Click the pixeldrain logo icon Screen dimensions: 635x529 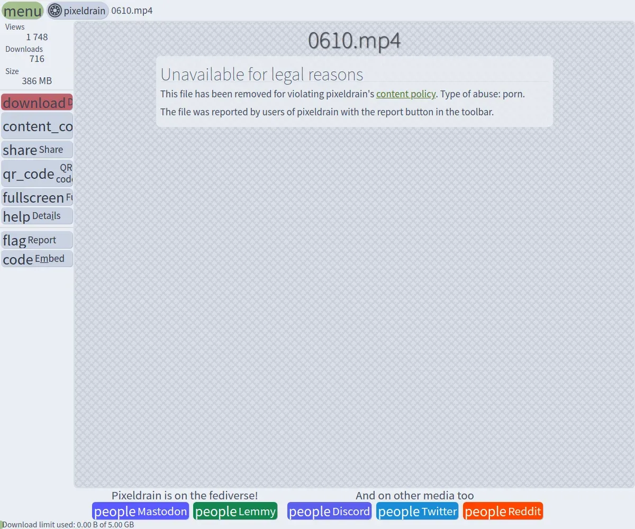click(55, 11)
